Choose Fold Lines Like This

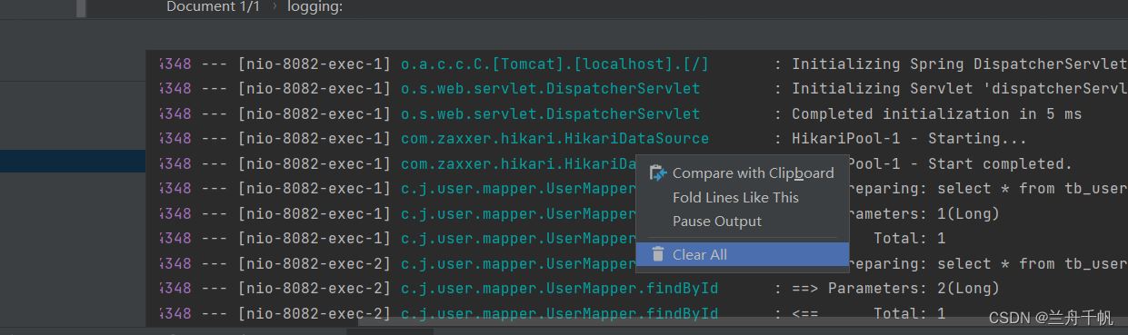(x=743, y=197)
